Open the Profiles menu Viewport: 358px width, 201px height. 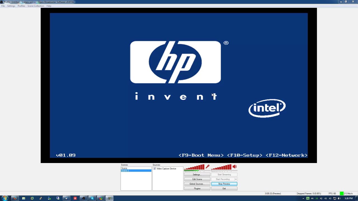[x=21, y=6]
